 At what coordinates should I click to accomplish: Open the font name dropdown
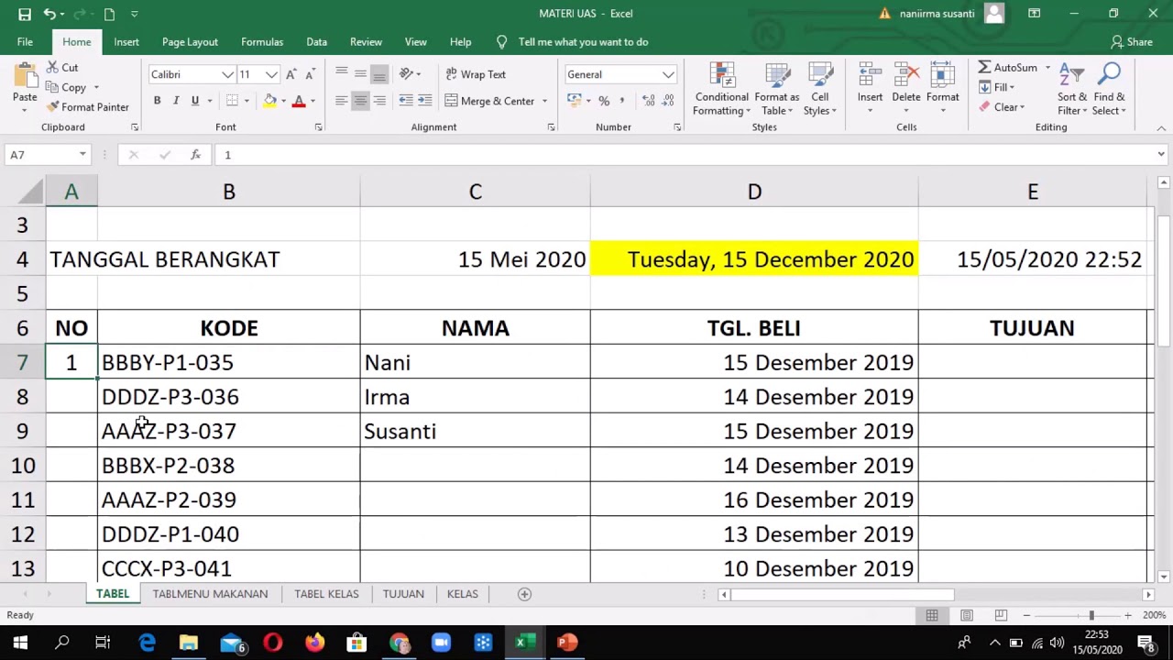227,75
